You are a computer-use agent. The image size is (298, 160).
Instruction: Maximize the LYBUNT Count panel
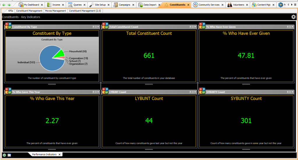(x=193, y=92)
